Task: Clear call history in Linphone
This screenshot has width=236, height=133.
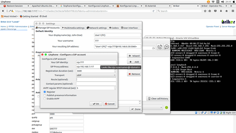Action: click(158, 98)
